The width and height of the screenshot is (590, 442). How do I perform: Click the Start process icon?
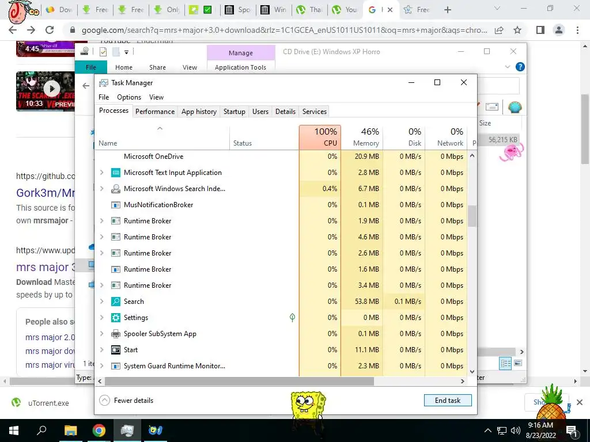tap(115, 350)
